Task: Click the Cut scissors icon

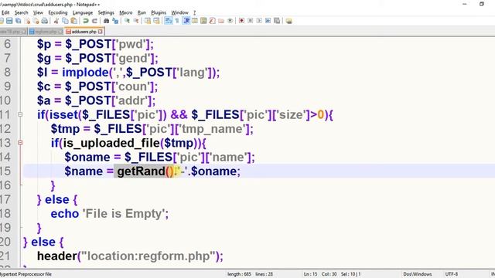Action: point(56,21)
